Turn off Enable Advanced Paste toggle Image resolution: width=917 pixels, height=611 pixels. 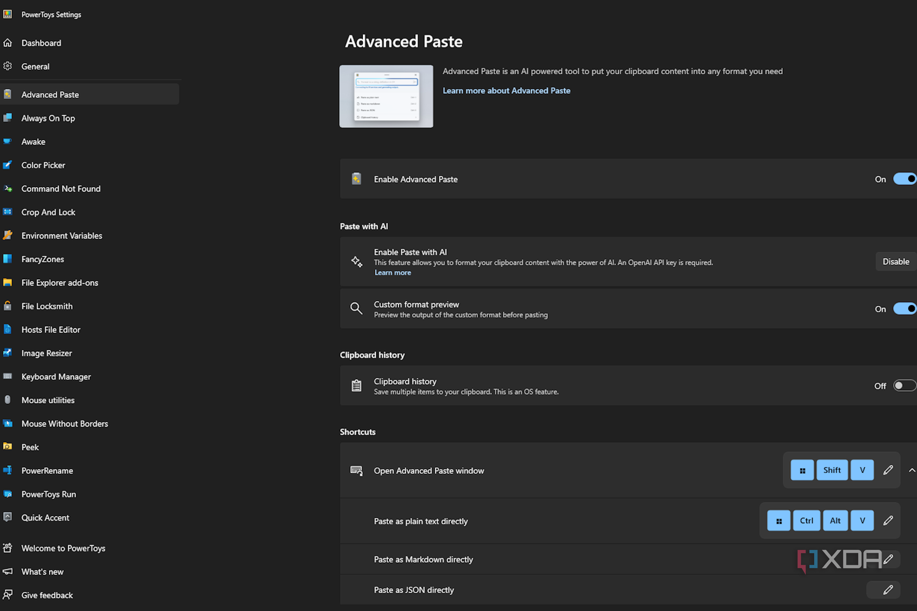[x=904, y=179]
